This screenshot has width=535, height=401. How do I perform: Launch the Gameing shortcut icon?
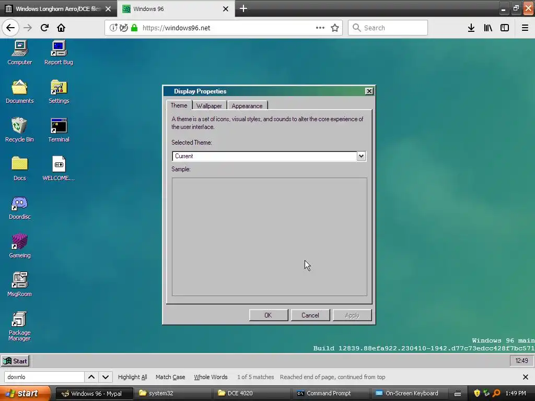pyautogui.click(x=19, y=246)
